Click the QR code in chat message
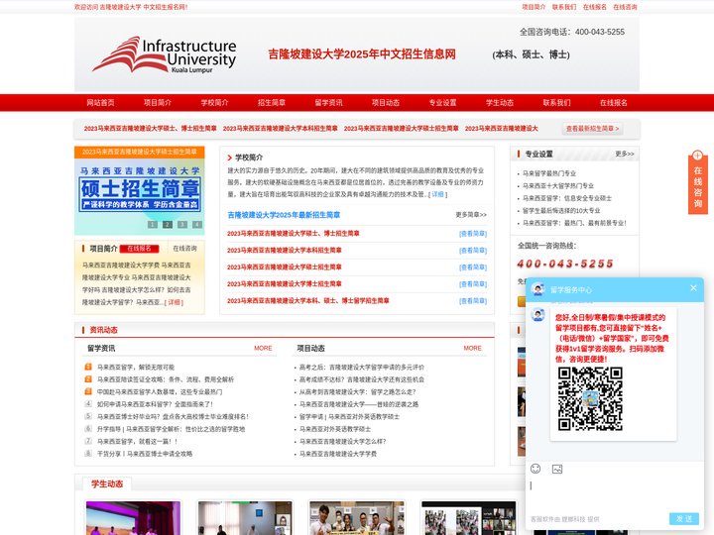 [x=590, y=399]
